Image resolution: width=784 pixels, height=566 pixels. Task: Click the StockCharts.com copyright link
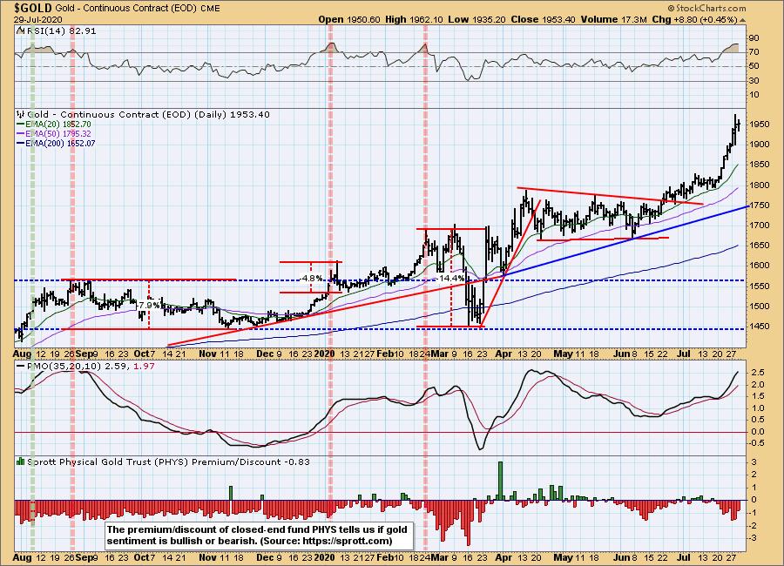(706, 8)
